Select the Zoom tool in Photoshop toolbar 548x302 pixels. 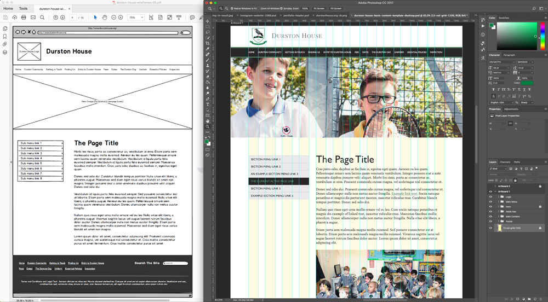[208, 126]
